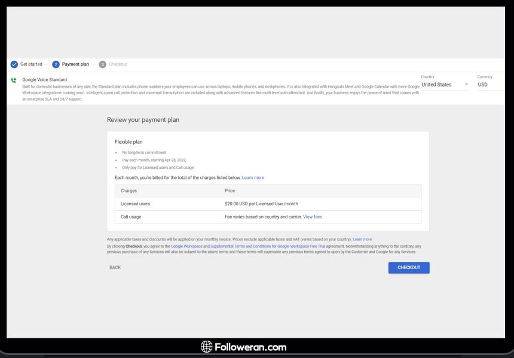Select the Payment plan step label
The image size is (514, 358).
[x=75, y=64]
